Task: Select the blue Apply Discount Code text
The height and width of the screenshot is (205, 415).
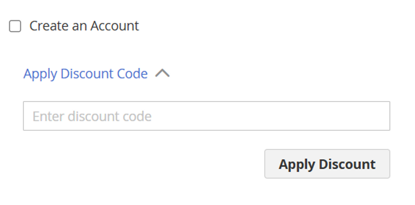Action: (x=85, y=74)
